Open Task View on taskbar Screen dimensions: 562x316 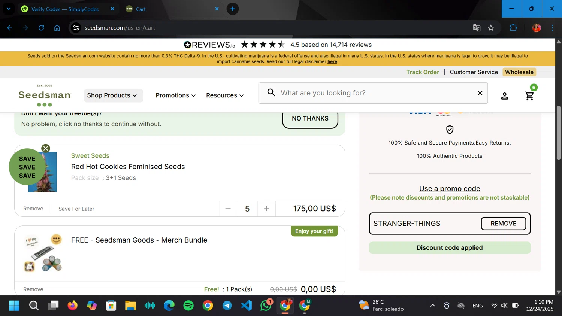point(53,306)
